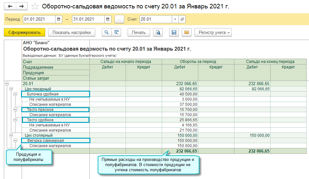
Task: Open period selection ellipsis button
Action: click(119, 19)
